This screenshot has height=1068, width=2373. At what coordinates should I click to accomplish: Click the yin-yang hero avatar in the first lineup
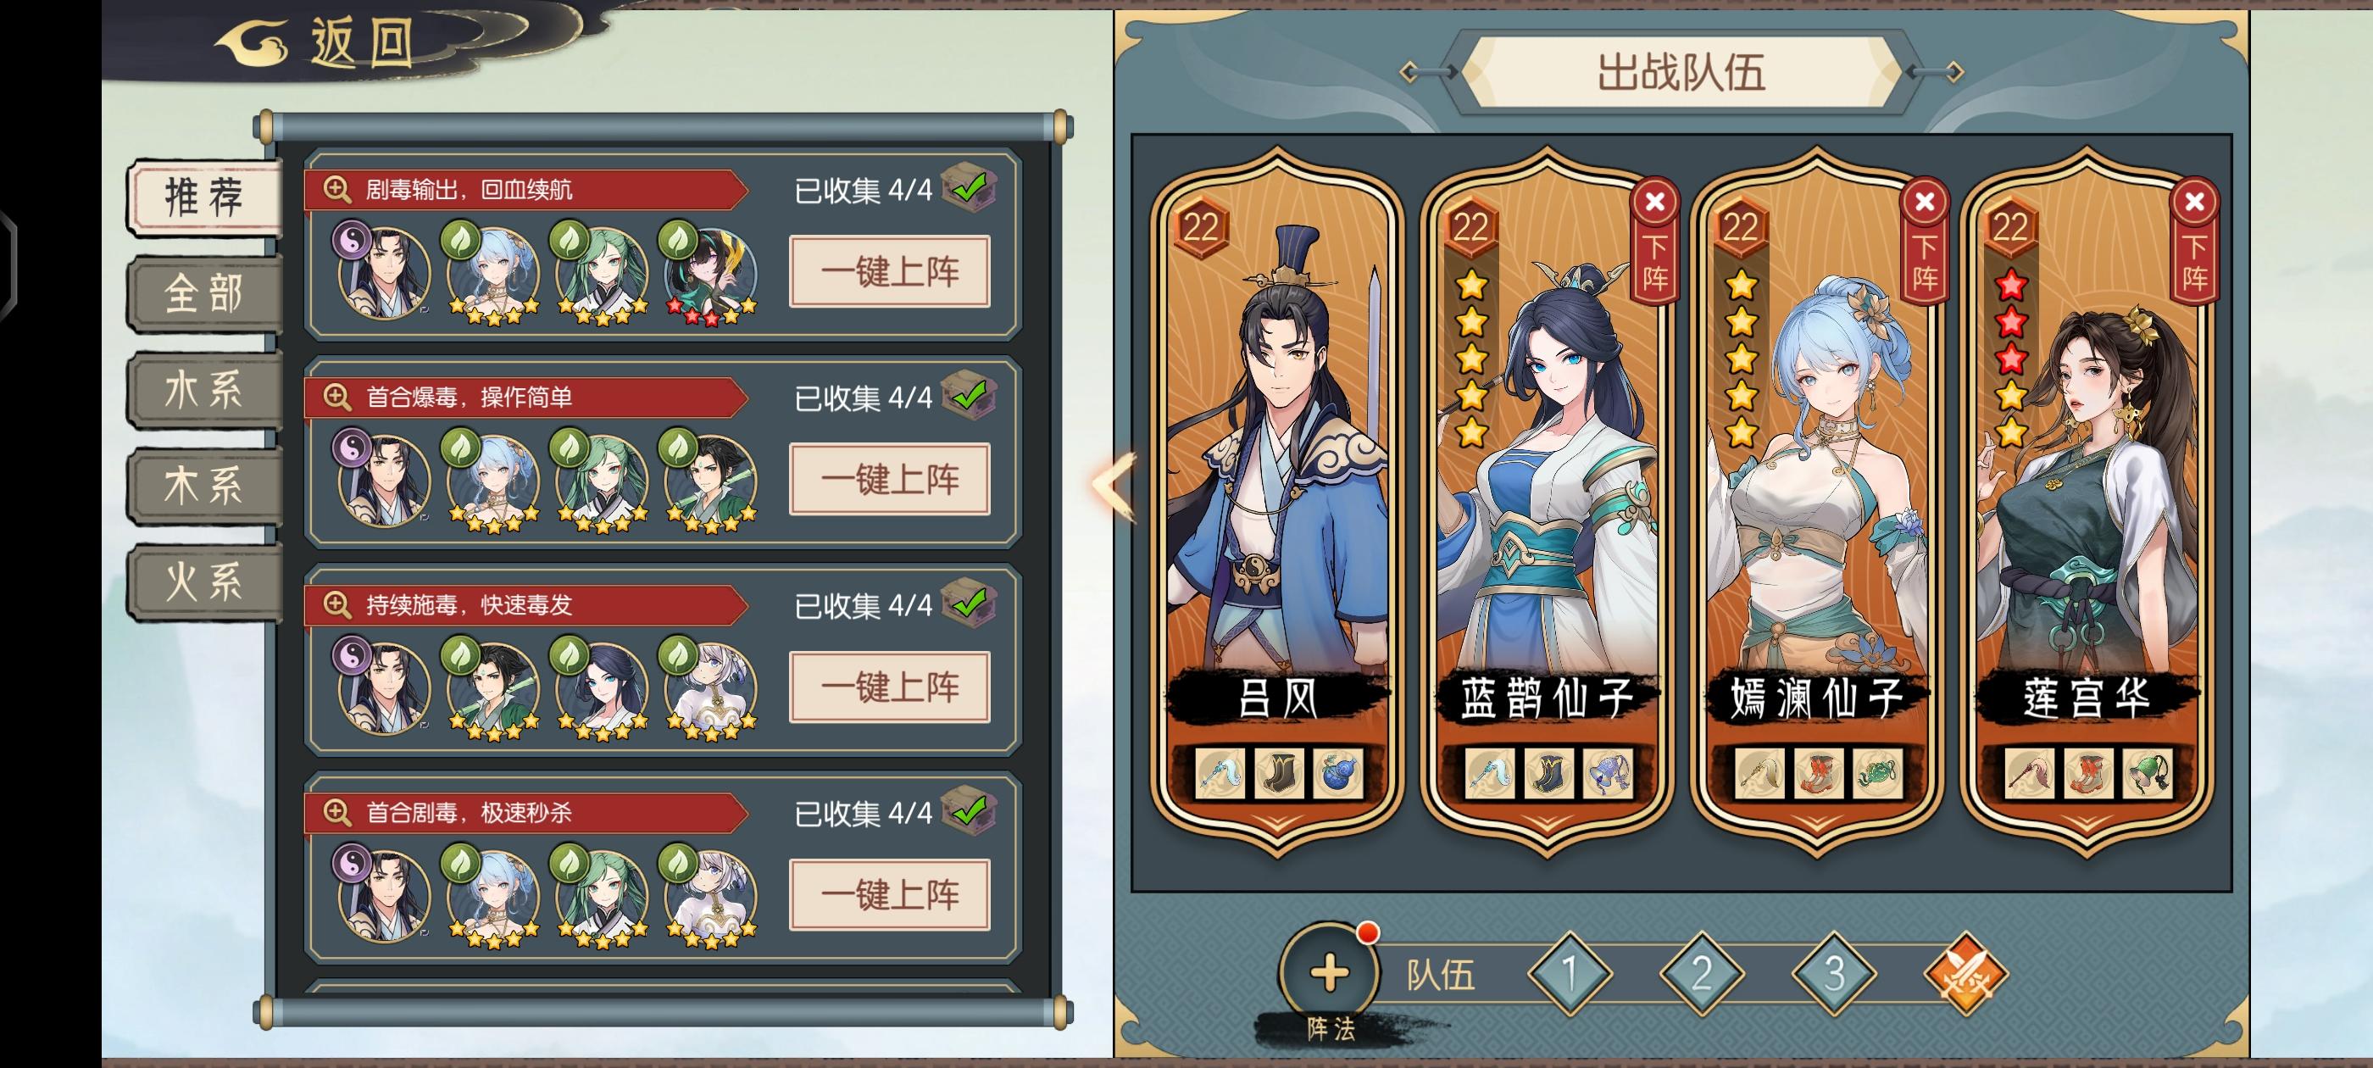tap(383, 270)
